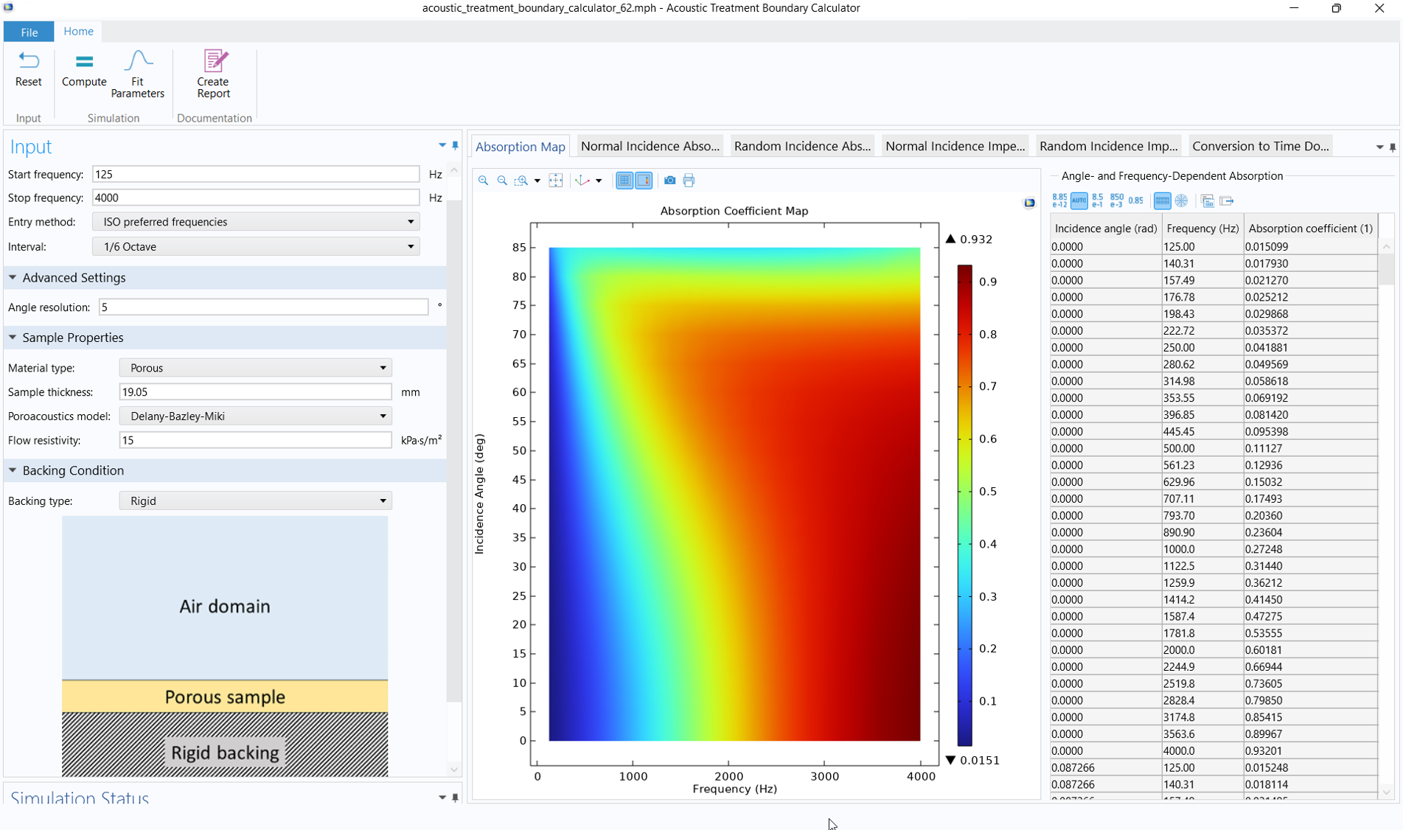
Task: Zoom out of the absorption plot
Action: [502, 181]
